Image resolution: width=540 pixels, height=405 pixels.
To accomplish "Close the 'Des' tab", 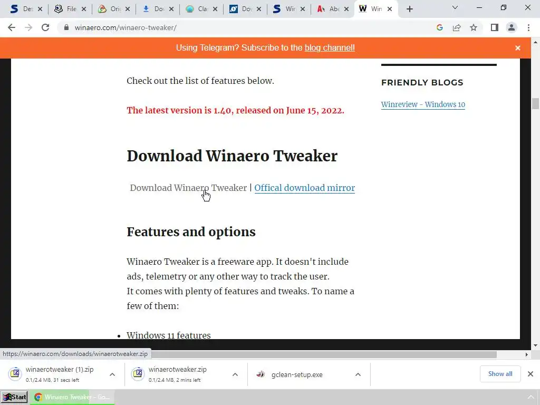I will pyautogui.click(x=40, y=9).
